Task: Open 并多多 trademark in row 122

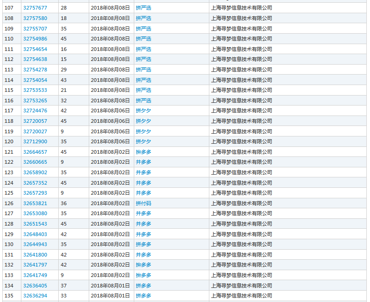Action: pos(143,162)
